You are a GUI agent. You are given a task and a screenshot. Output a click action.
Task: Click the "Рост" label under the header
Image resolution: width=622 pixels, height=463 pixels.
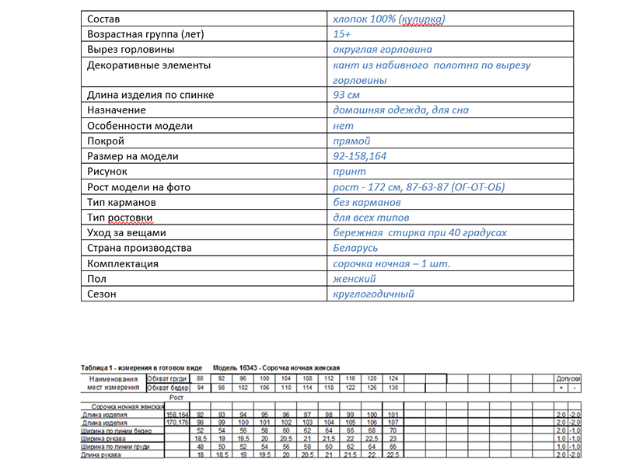tap(176, 398)
